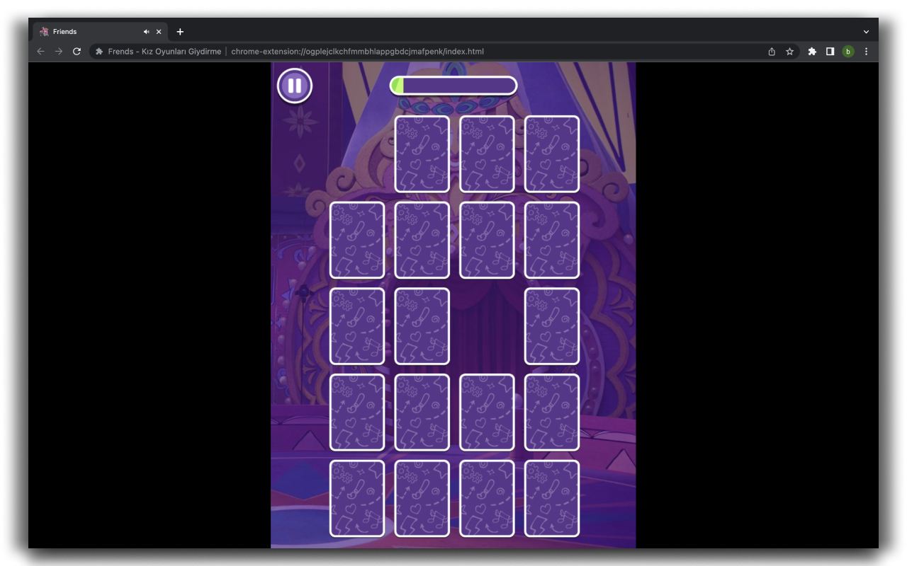Close the Friends tab

coord(159,32)
